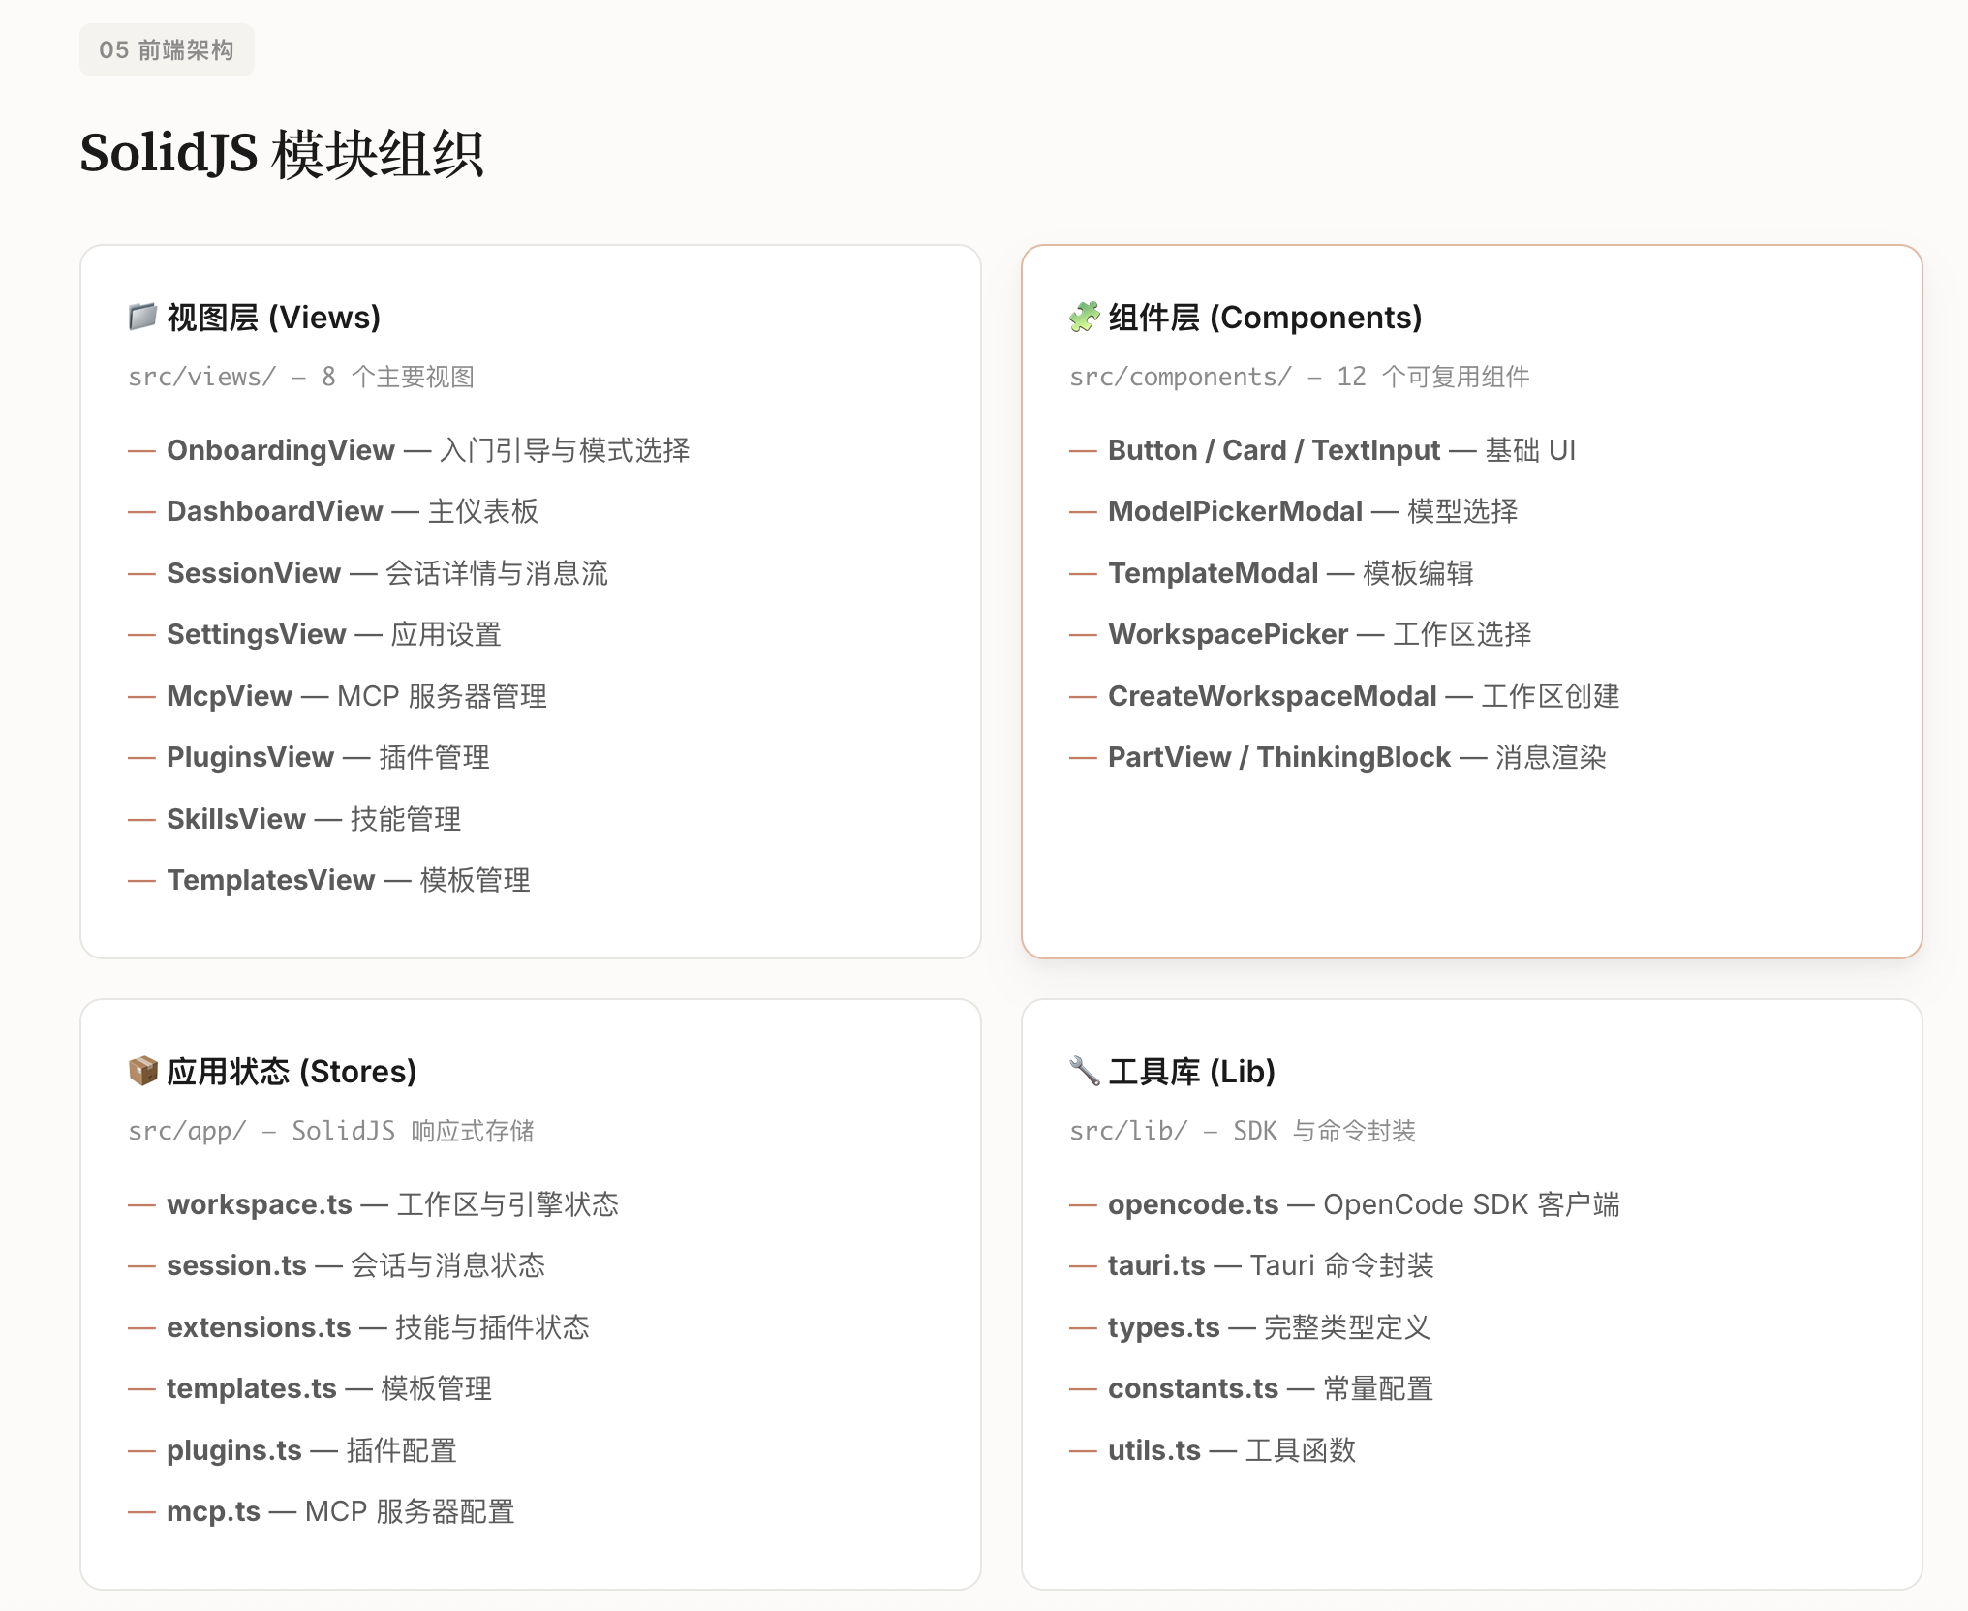Click the 05 前端架构 section badge
The height and width of the screenshot is (1611, 1968).
click(167, 49)
